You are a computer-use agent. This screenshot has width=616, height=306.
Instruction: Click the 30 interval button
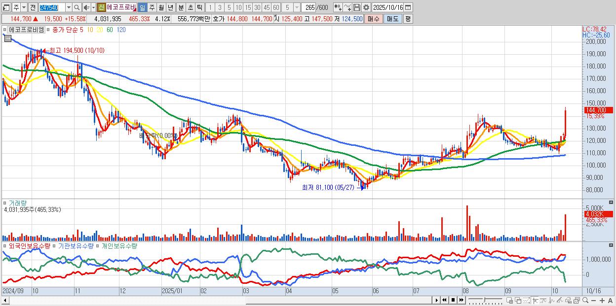tap(257, 7)
